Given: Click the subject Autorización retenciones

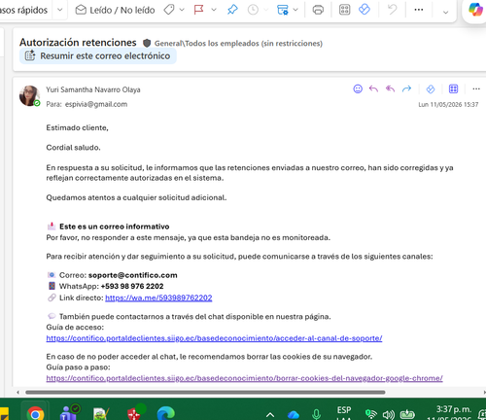Looking at the screenshot, I should click(78, 43).
